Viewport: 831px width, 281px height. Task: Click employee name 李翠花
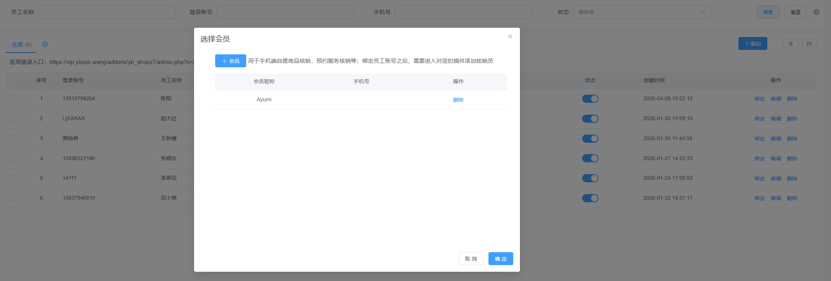(168, 178)
